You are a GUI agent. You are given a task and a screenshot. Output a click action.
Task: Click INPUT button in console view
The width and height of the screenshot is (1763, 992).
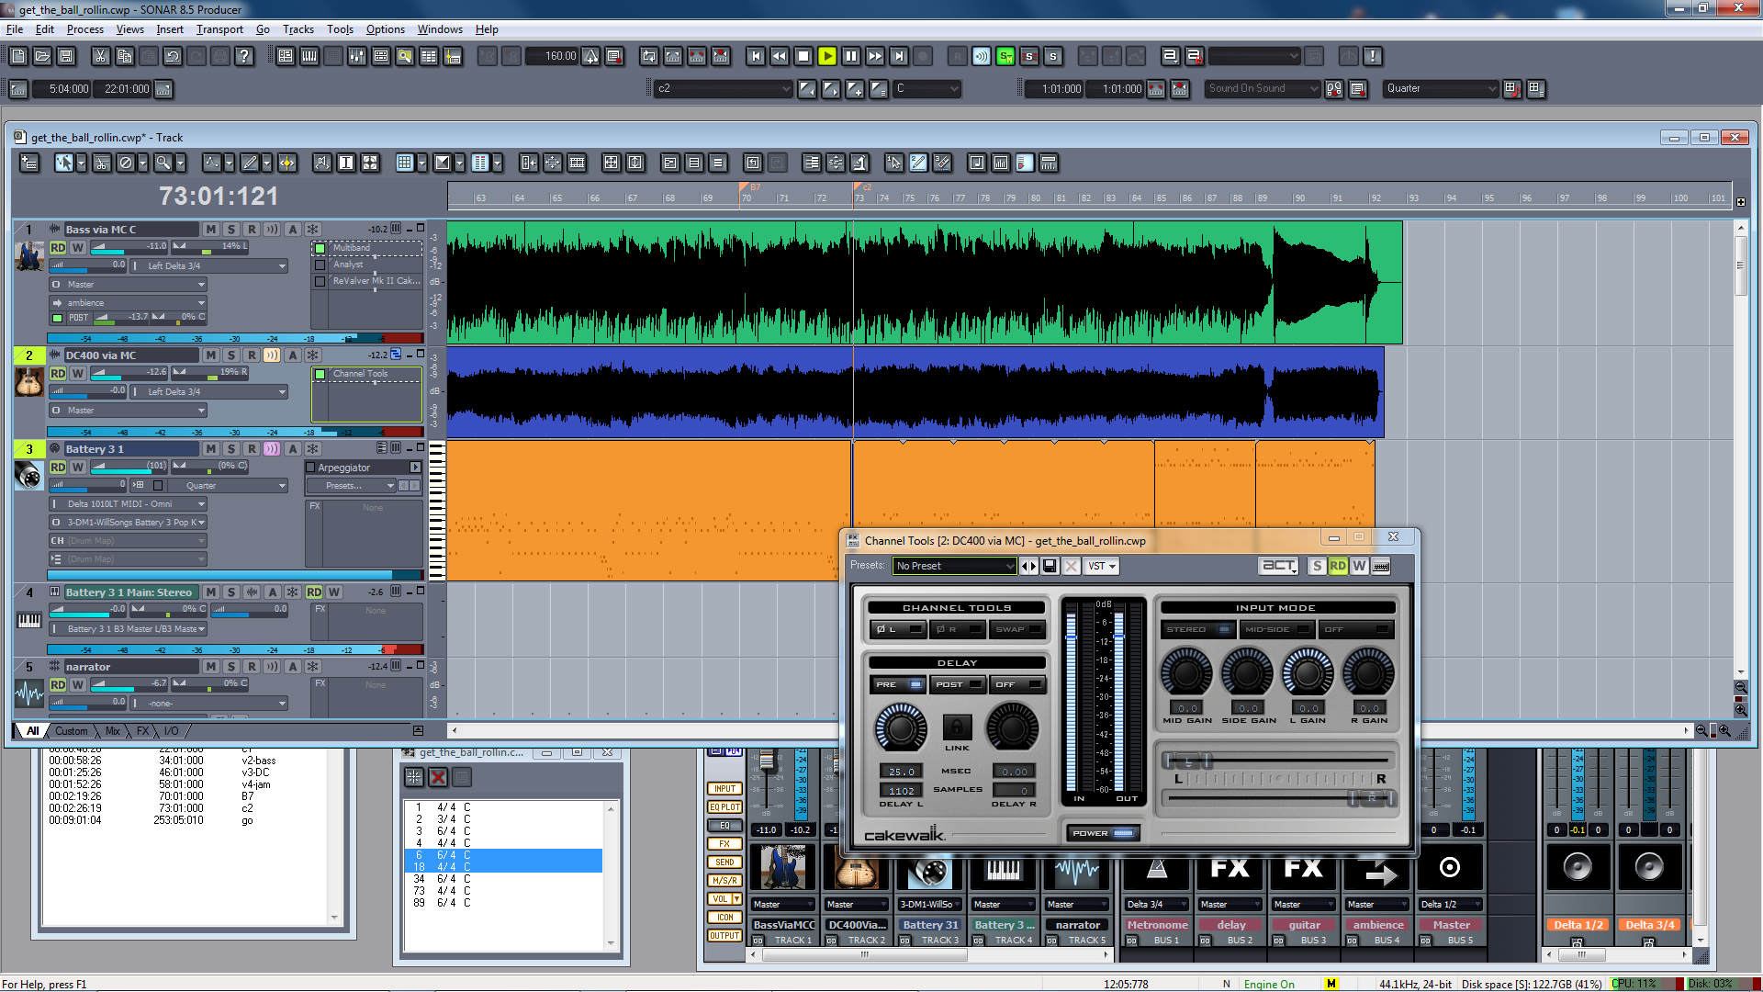click(724, 789)
